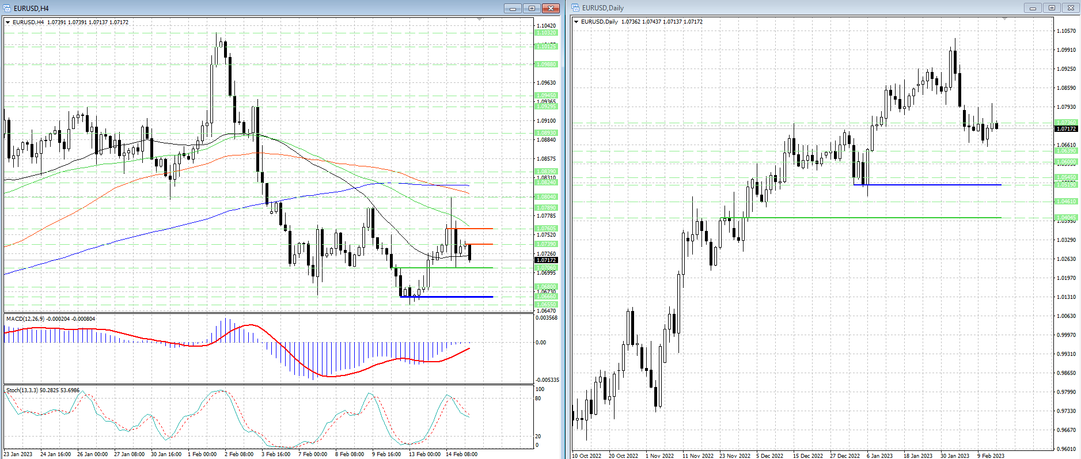Click the 23 Jan 2023 date on H4 time axis
Image resolution: width=1081 pixels, height=459 pixels.
[x=18, y=454]
